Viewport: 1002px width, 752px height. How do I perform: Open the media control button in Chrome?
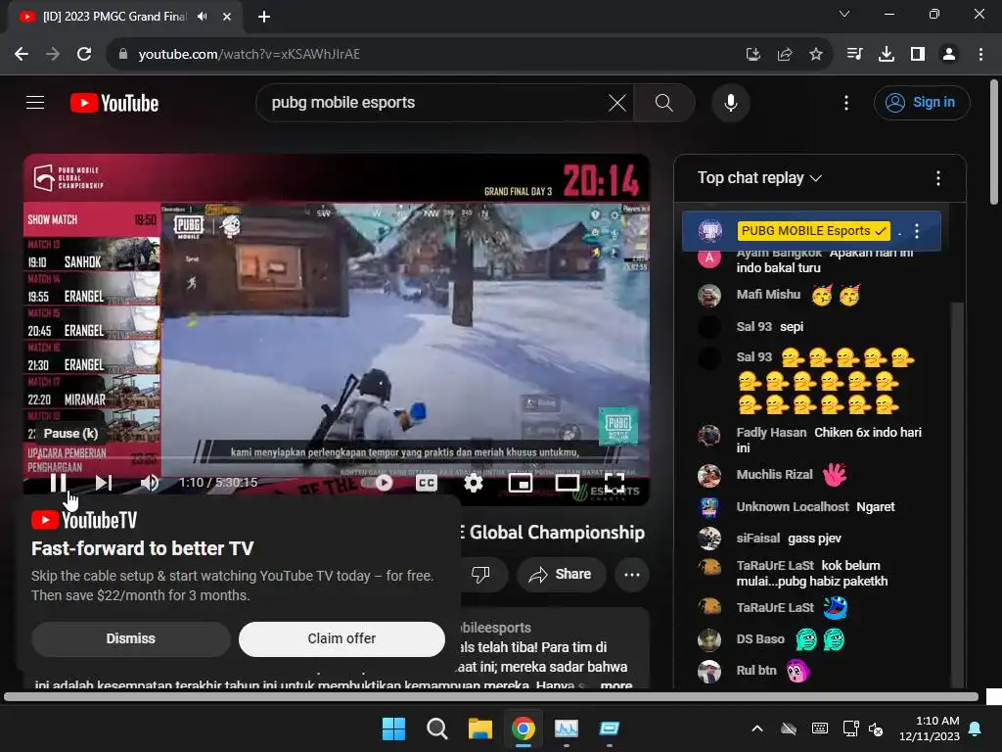pyautogui.click(x=854, y=55)
